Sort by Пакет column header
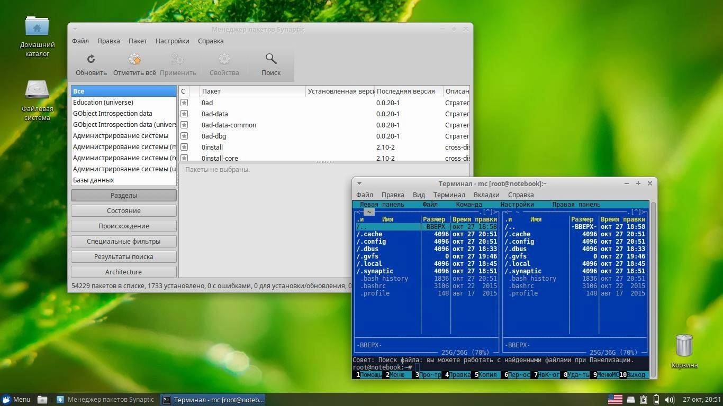The width and height of the screenshot is (723, 406). 252,91
